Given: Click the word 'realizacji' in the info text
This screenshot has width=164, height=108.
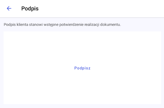Looking at the screenshot, I should click(x=92, y=25).
